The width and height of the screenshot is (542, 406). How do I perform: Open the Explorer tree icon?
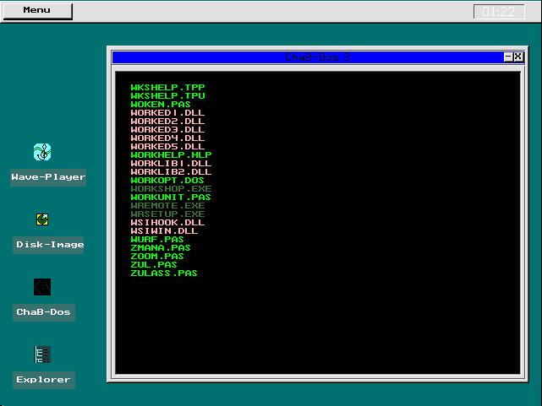pos(43,355)
